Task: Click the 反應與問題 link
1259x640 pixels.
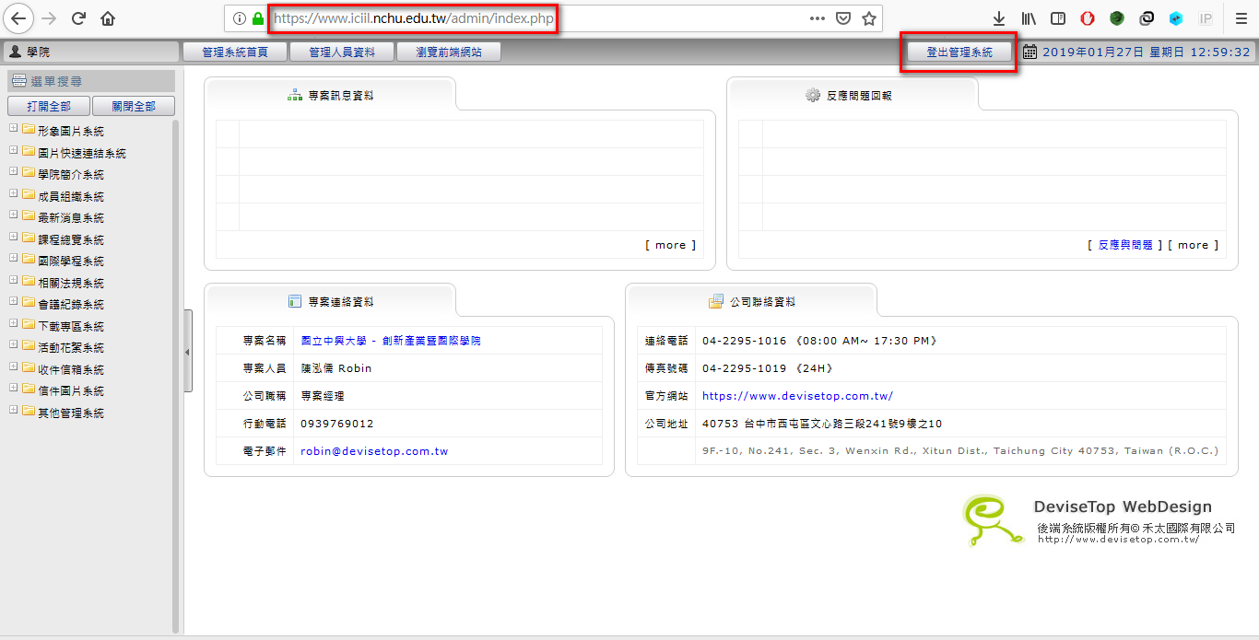Action: (1125, 245)
